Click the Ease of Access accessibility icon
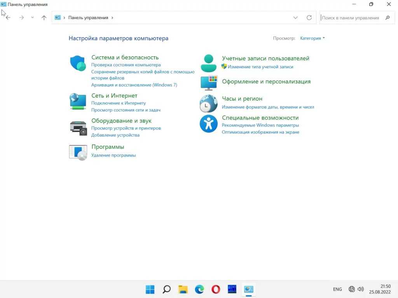The height and width of the screenshot is (298, 398). 208,124
